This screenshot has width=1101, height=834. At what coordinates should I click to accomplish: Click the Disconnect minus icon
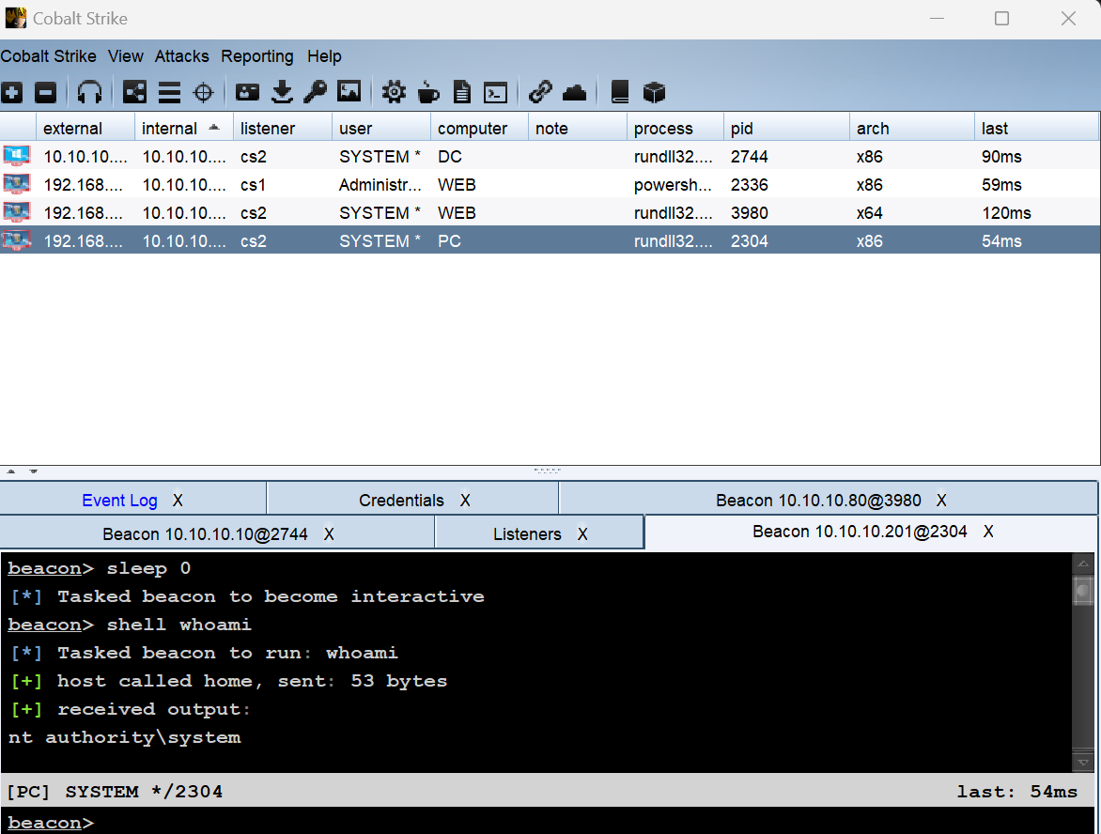46,92
